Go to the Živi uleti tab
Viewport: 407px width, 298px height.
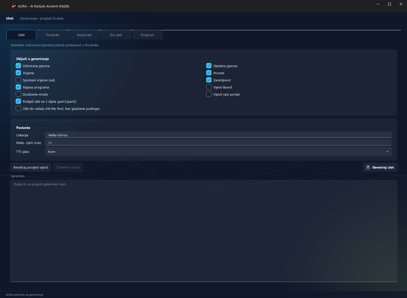(x=116, y=35)
